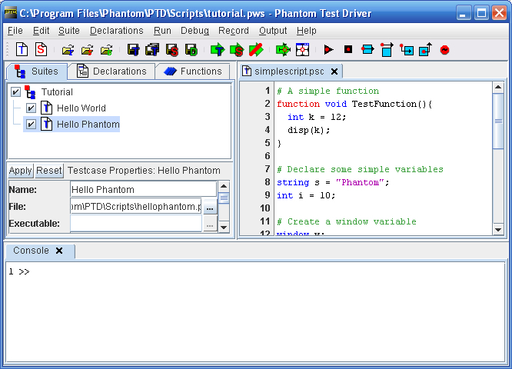Click the code line 'string s = "Phantom";'
512x369 pixels.
pos(333,182)
